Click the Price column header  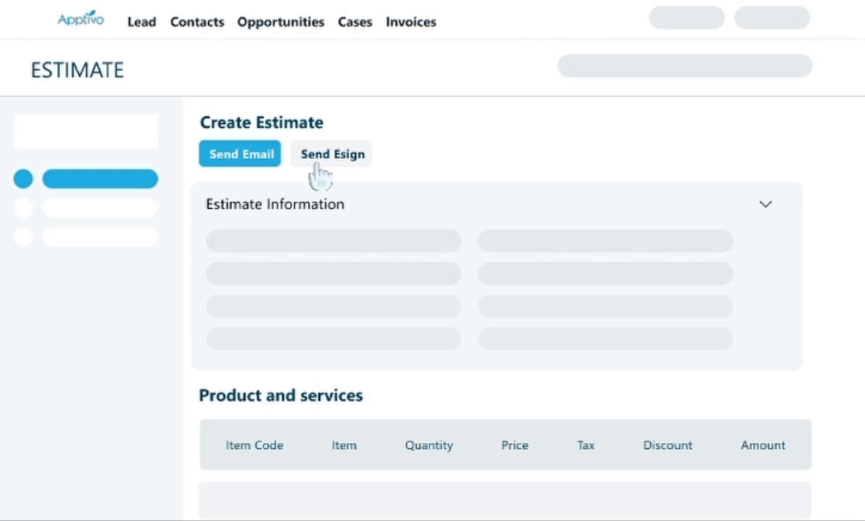pos(514,445)
